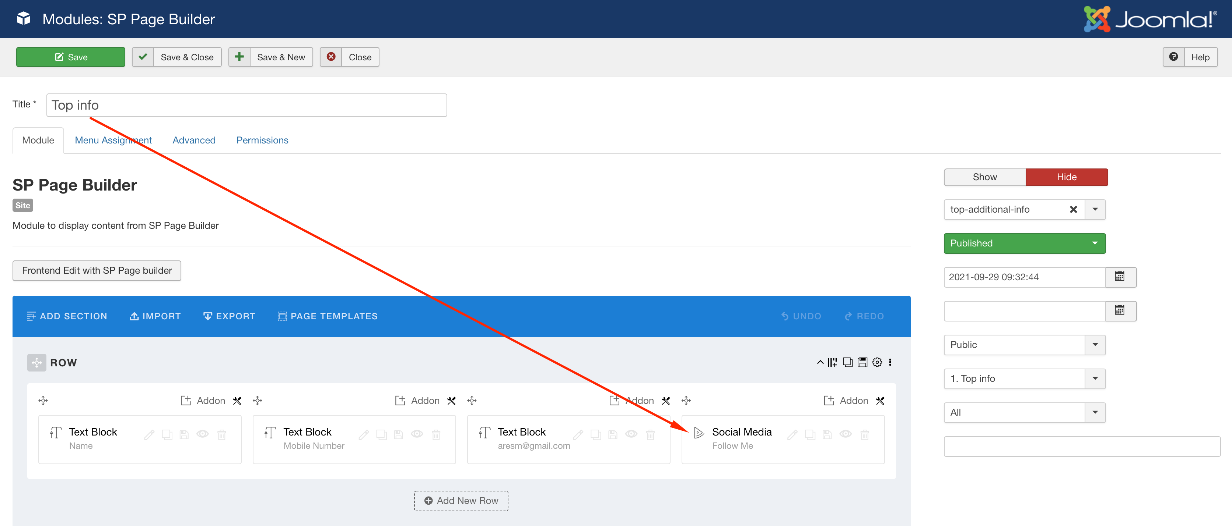This screenshot has height=526, width=1232.
Task: Open the row settings gear icon
Action: pyautogui.click(x=876, y=362)
